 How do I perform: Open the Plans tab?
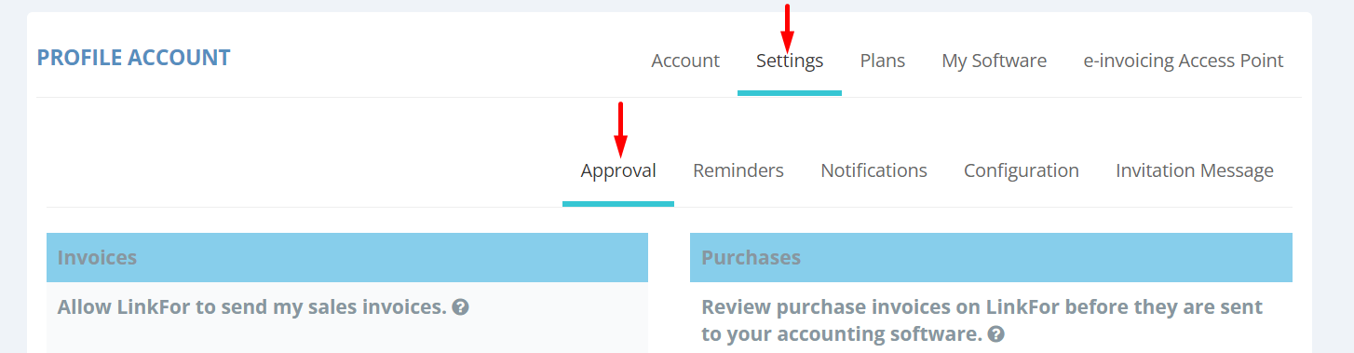point(883,61)
